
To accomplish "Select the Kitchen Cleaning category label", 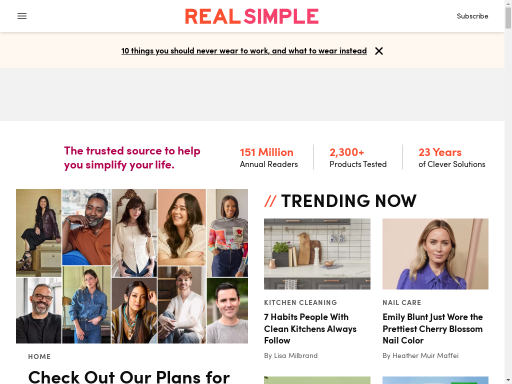I will pos(300,302).
